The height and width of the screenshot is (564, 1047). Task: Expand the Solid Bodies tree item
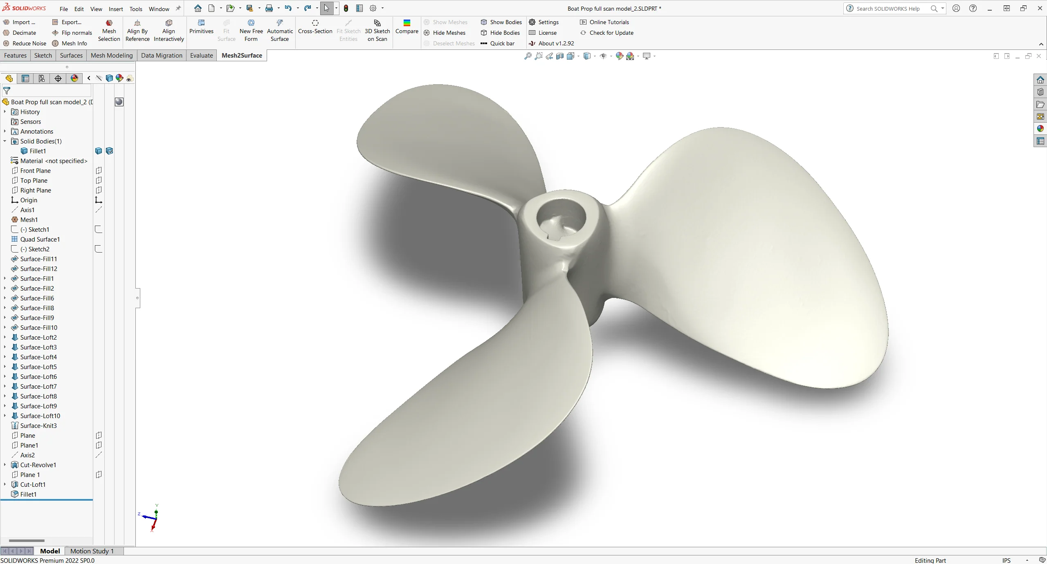(6, 141)
